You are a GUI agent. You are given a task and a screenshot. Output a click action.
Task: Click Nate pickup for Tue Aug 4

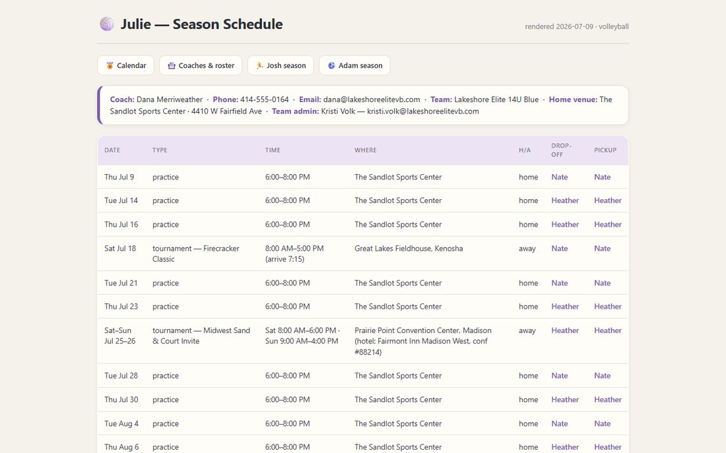pos(602,423)
